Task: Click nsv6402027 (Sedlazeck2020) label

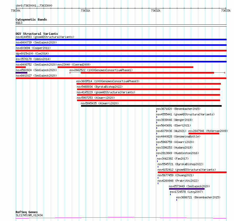Action: coord(36,76)
